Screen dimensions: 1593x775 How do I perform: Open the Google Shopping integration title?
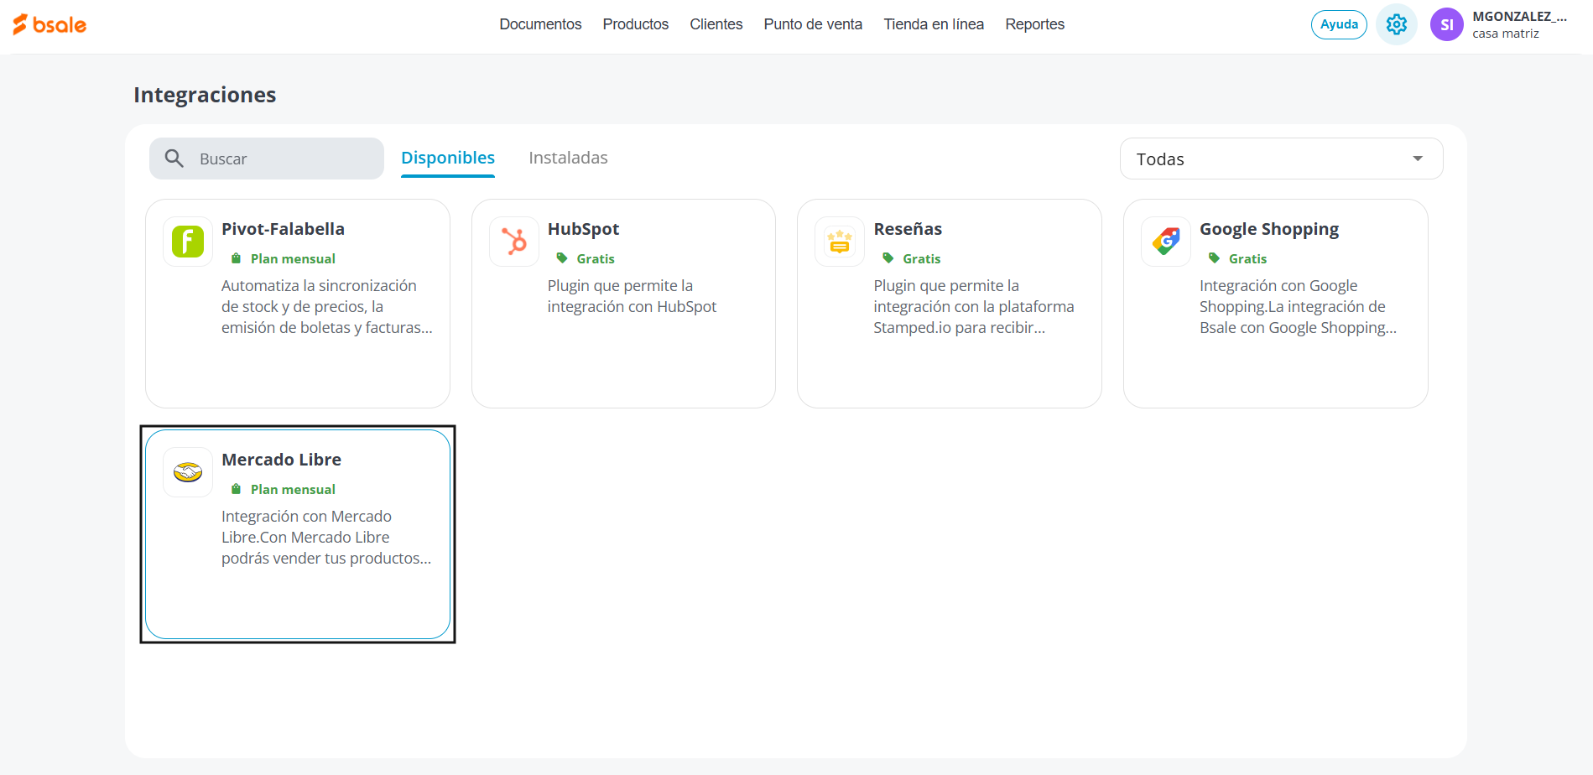1269,229
